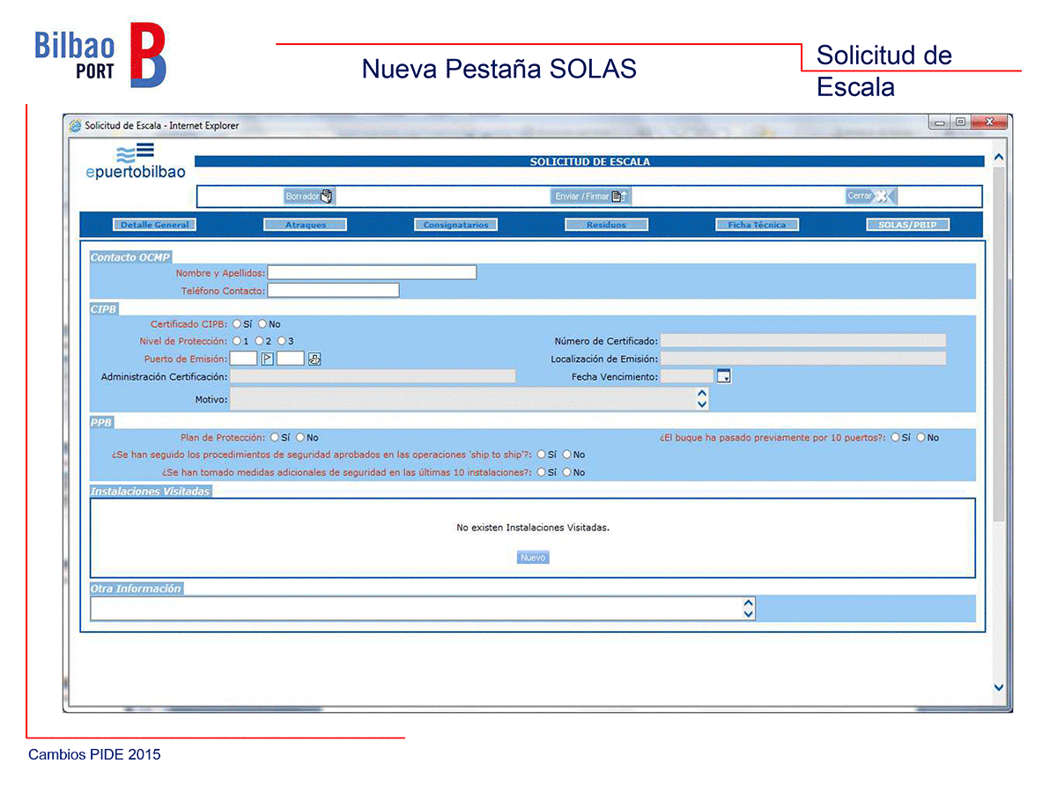Viewport: 1057px width, 793px height.
Task: Open the Detalle General tab
Action: click(154, 225)
